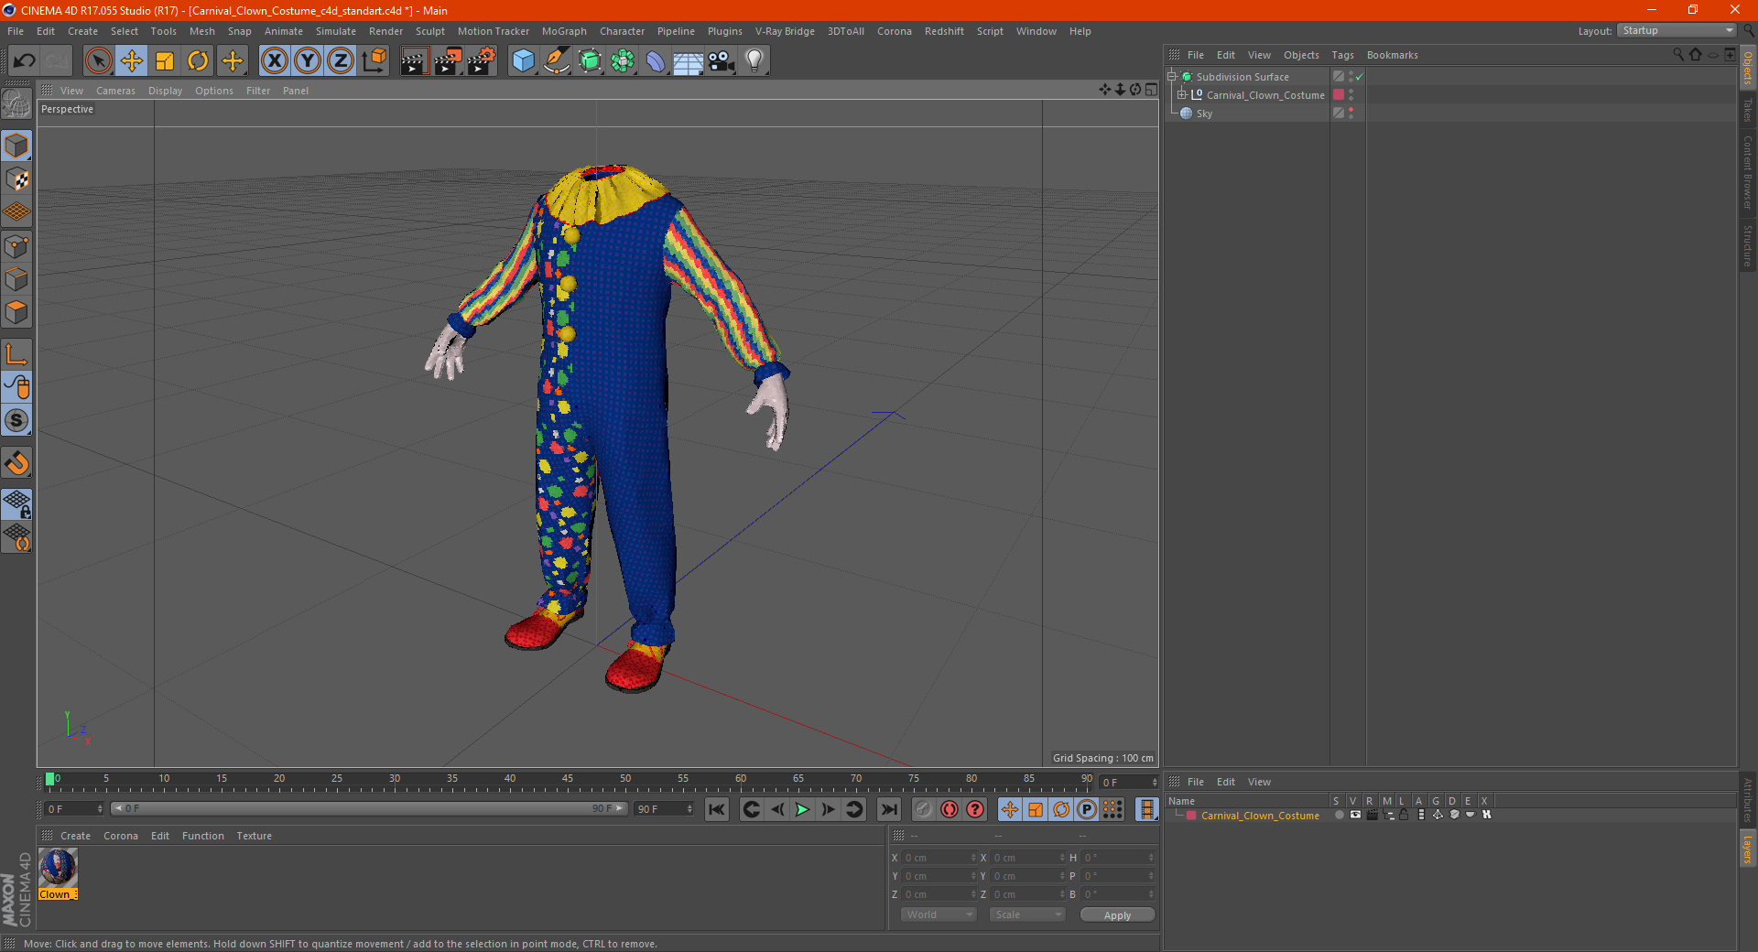Click the Undo arrow icon
Screen dimensions: 1758x952
click(x=25, y=61)
